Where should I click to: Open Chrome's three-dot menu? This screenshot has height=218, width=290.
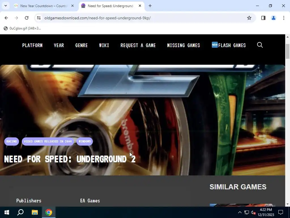(283, 18)
